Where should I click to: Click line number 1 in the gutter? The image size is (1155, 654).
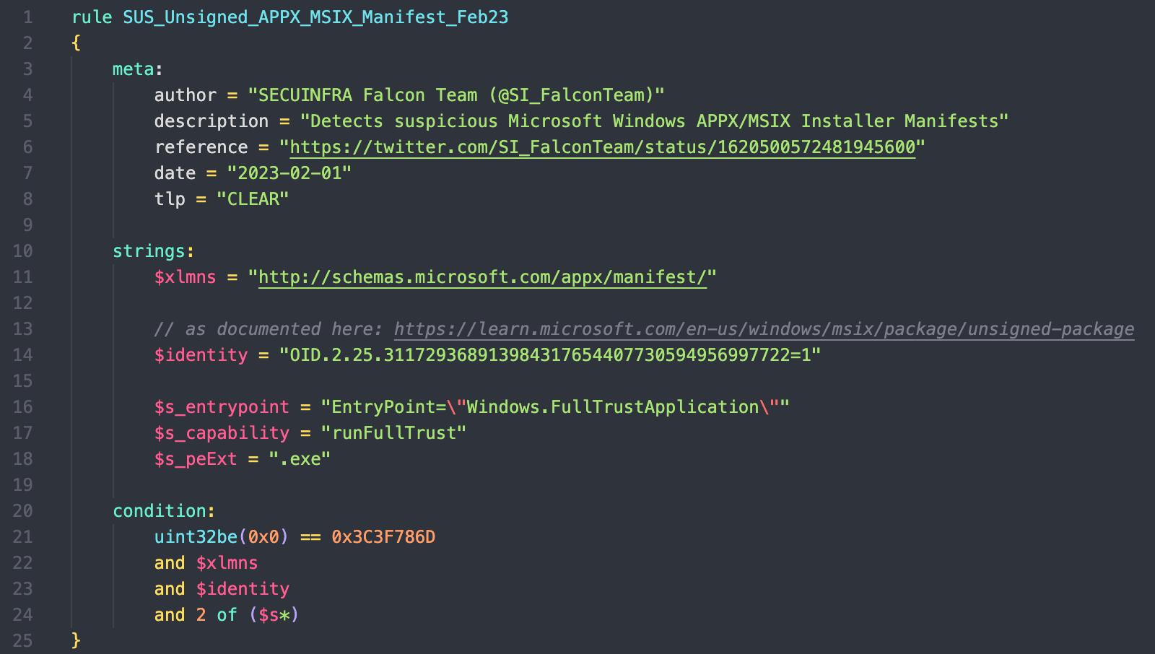[x=28, y=17]
